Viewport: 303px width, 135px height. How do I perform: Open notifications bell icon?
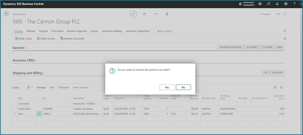[277, 4]
